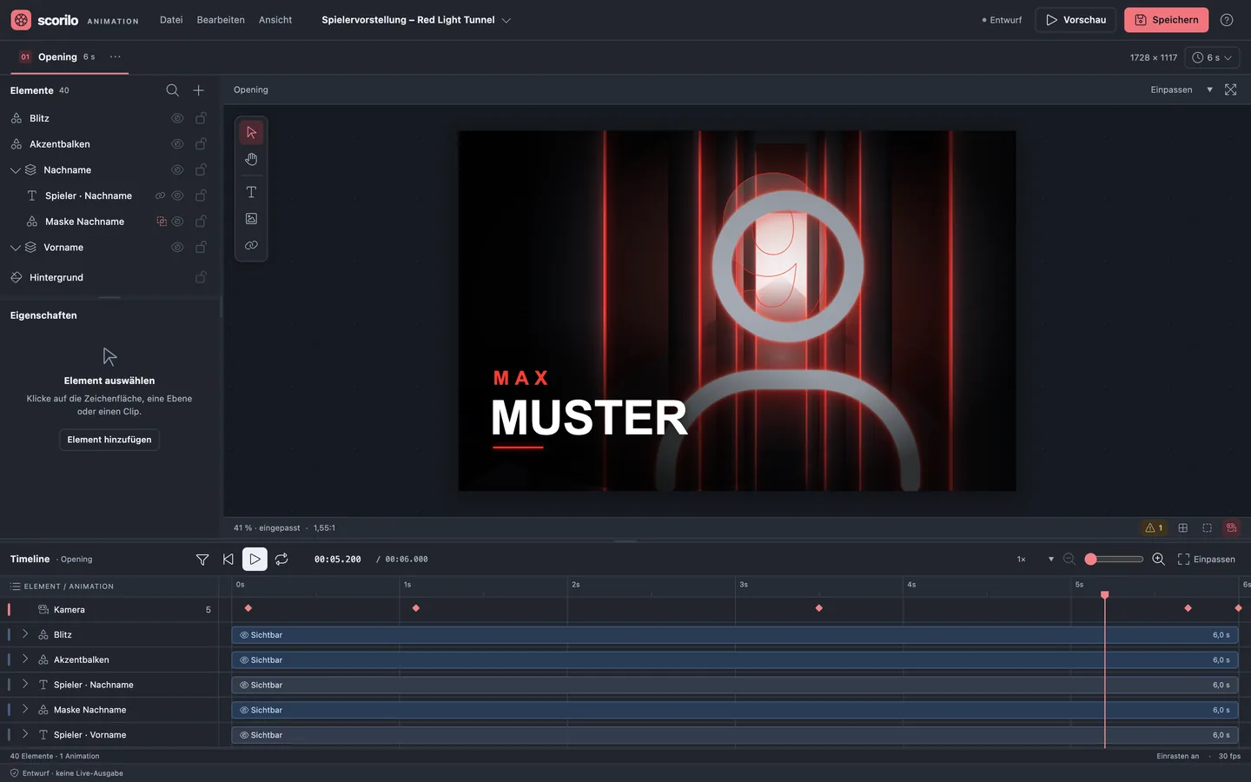The height and width of the screenshot is (782, 1251).
Task: Expand Maske Nachname timeline track
Action: 25,709
